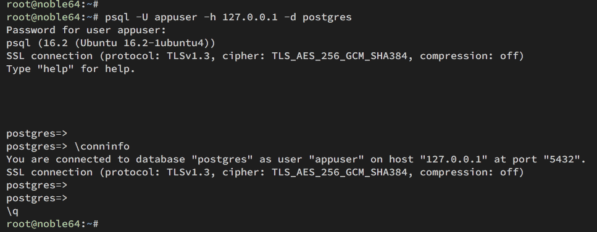597x232 pixels.
Task: Click the psql command text on line two
Action: [x=228, y=17]
